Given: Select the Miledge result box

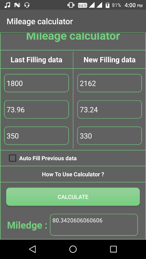Looking at the screenshot, I should (x=94, y=225).
